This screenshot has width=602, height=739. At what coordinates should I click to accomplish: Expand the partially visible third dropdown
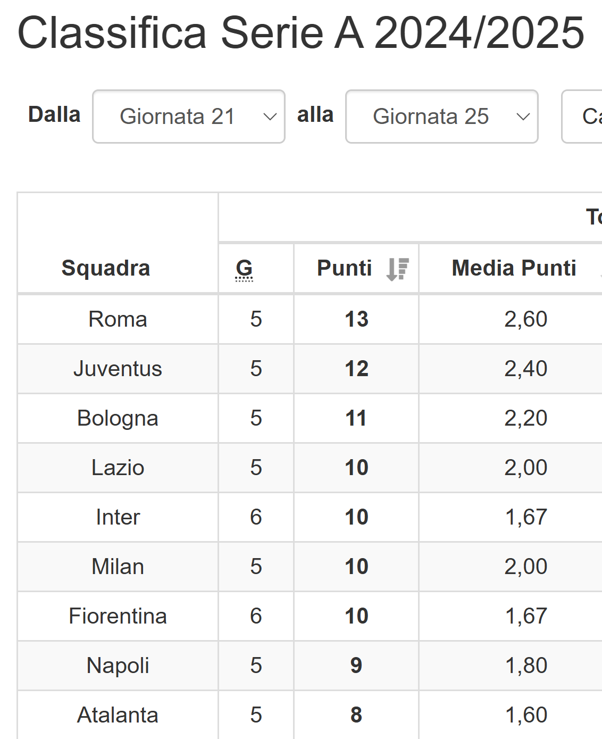[x=582, y=117]
